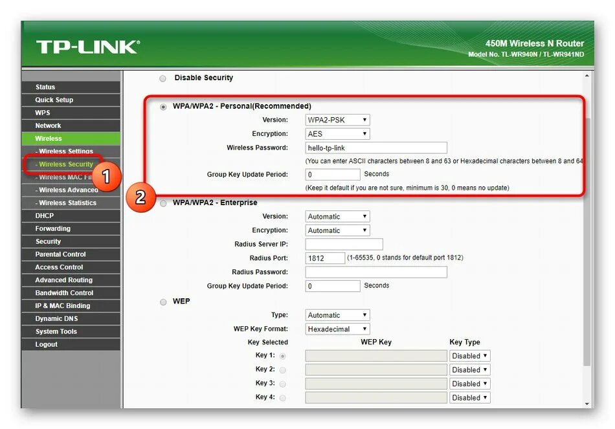This screenshot has width=615, height=429.
Task: Choose WEP Key 3 radio button
Action: tap(282, 384)
